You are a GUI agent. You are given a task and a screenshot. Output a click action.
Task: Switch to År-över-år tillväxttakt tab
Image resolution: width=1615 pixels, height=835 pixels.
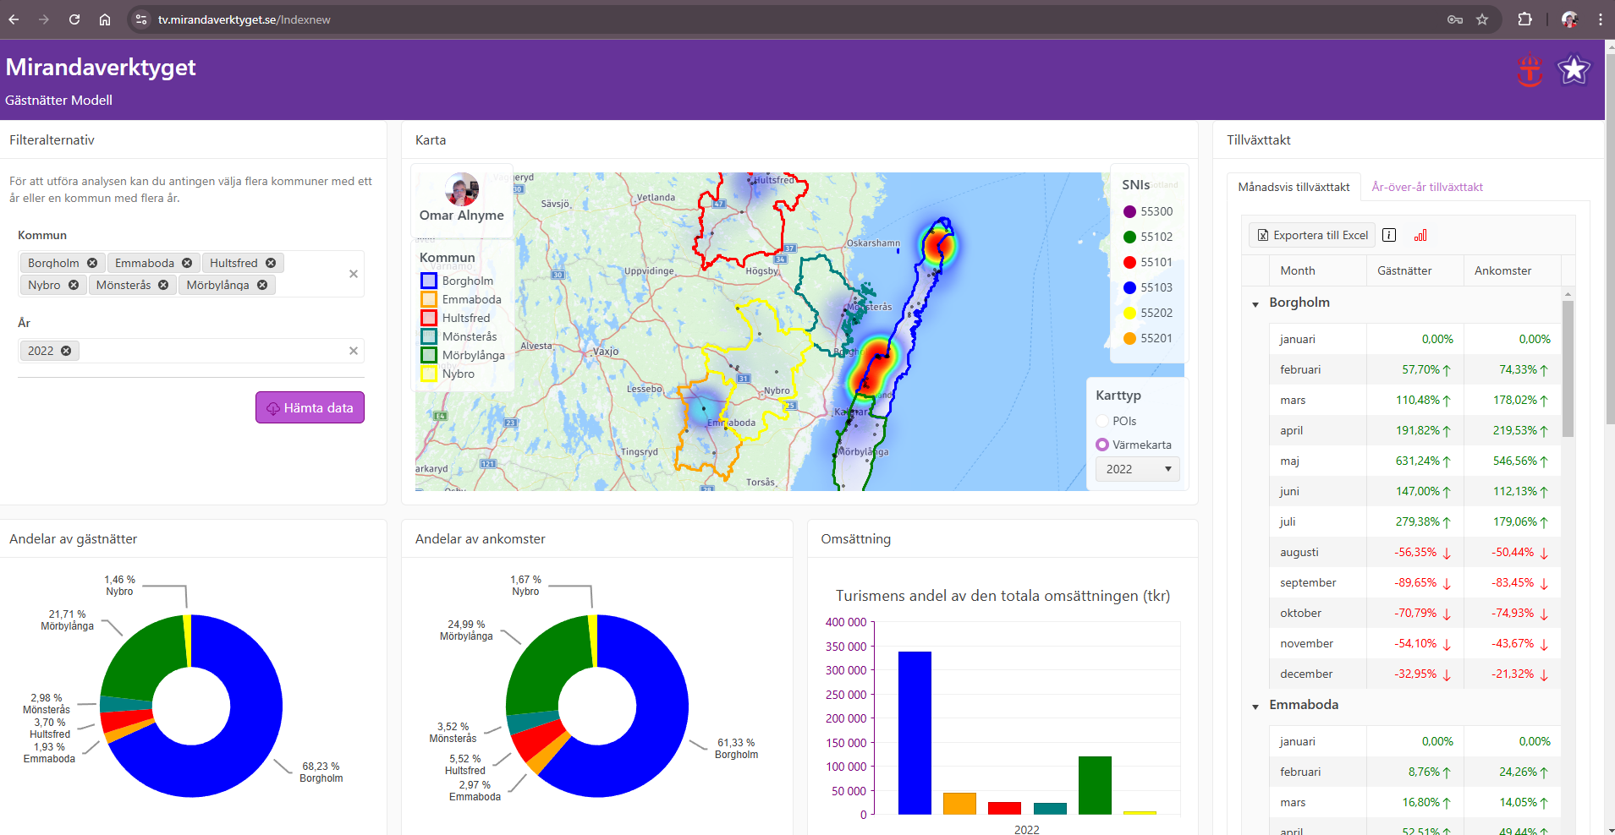[x=1426, y=187]
